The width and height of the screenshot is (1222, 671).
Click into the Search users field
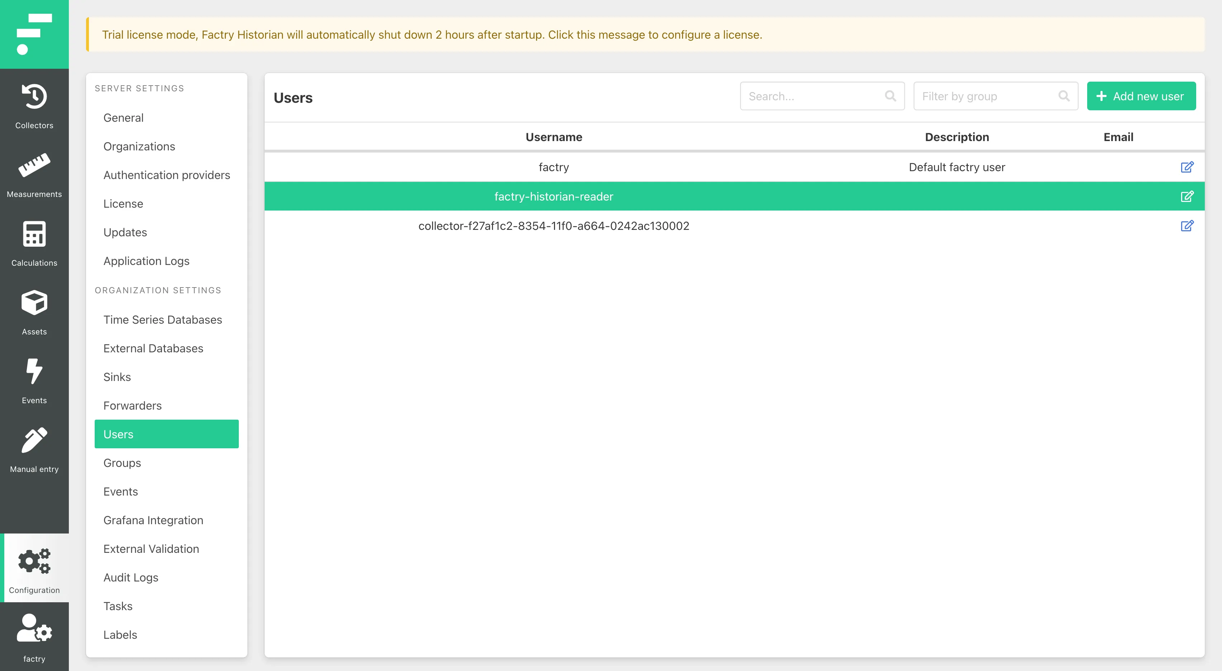tap(822, 96)
